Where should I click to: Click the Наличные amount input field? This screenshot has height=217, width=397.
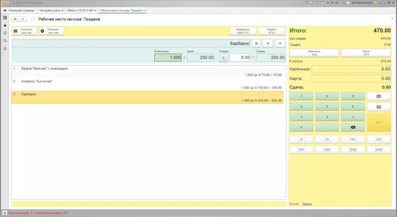(x=351, y=69)
